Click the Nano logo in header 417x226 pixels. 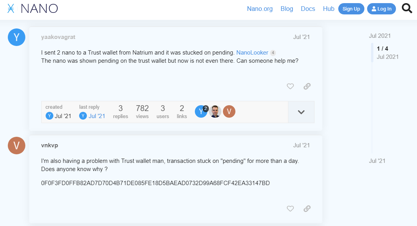click(x=32, y=9)
